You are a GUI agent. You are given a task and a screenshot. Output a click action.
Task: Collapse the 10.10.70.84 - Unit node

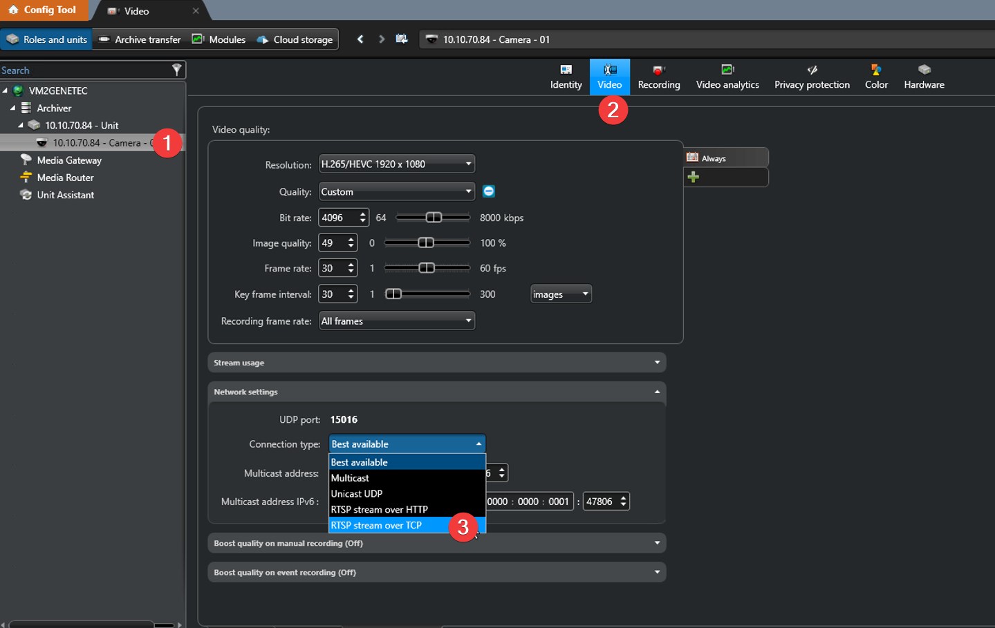click(21, 125)
